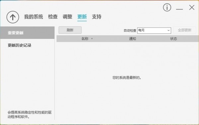This screenshot has width=199, height=125.
Task: Go to the 调整 tab
Action: click(67, 17)
